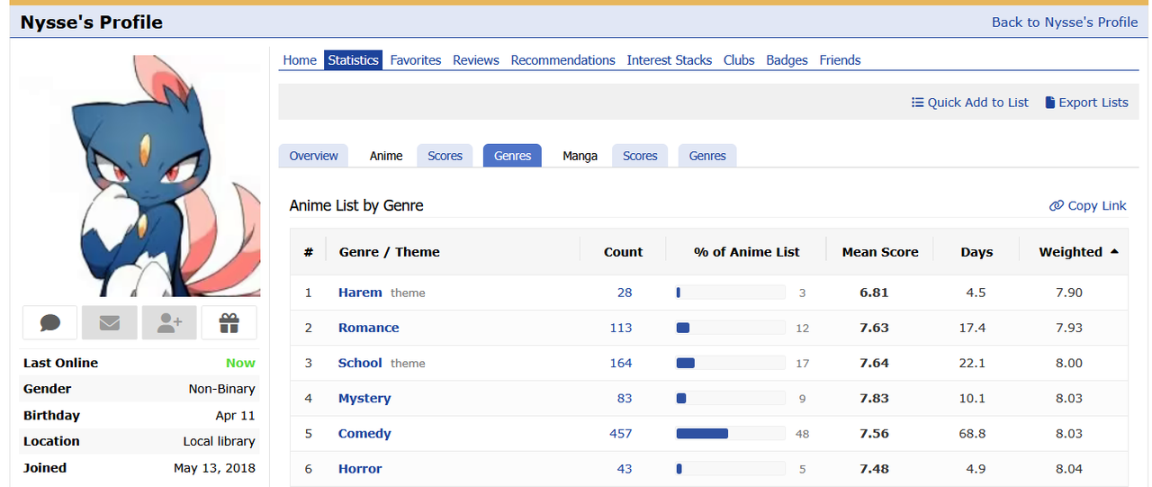The width and height of the screenshot is (1152, 487).
Task: Click Romance count 113
Action: pos(621,328)
